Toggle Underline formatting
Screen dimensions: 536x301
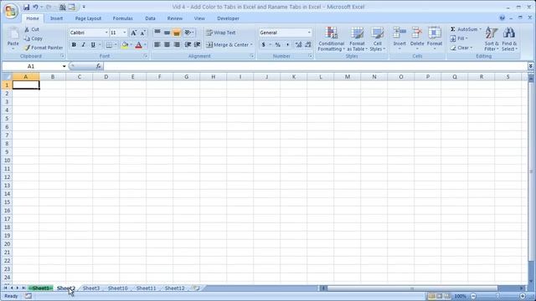pyautogui.click(x=93, y=44)
